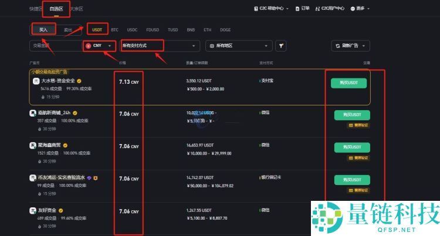This screenshot has height=236, width=440.
Task: Click the 交易金额 amount input field
Action: (56, 46)
